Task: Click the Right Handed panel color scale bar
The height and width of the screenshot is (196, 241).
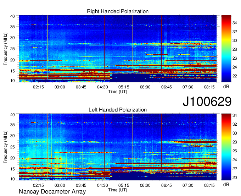Action: (226, 49)
